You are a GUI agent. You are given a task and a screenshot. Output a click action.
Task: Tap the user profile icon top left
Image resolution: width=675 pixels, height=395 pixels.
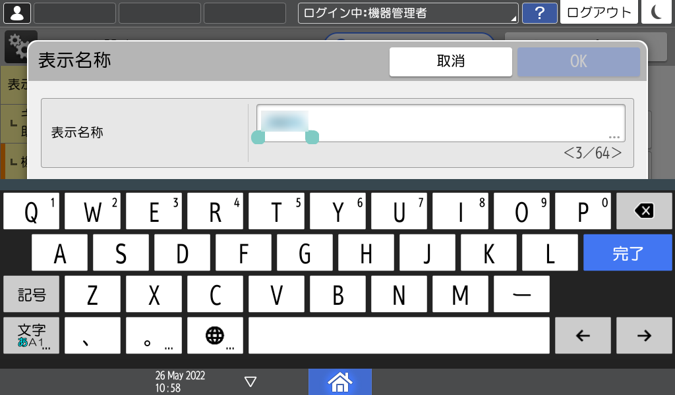[x=16, y=13]
